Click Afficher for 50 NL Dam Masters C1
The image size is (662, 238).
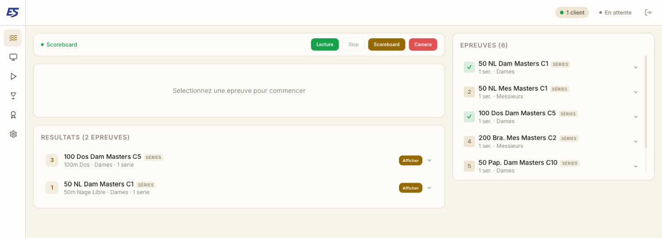coord(410,188)
